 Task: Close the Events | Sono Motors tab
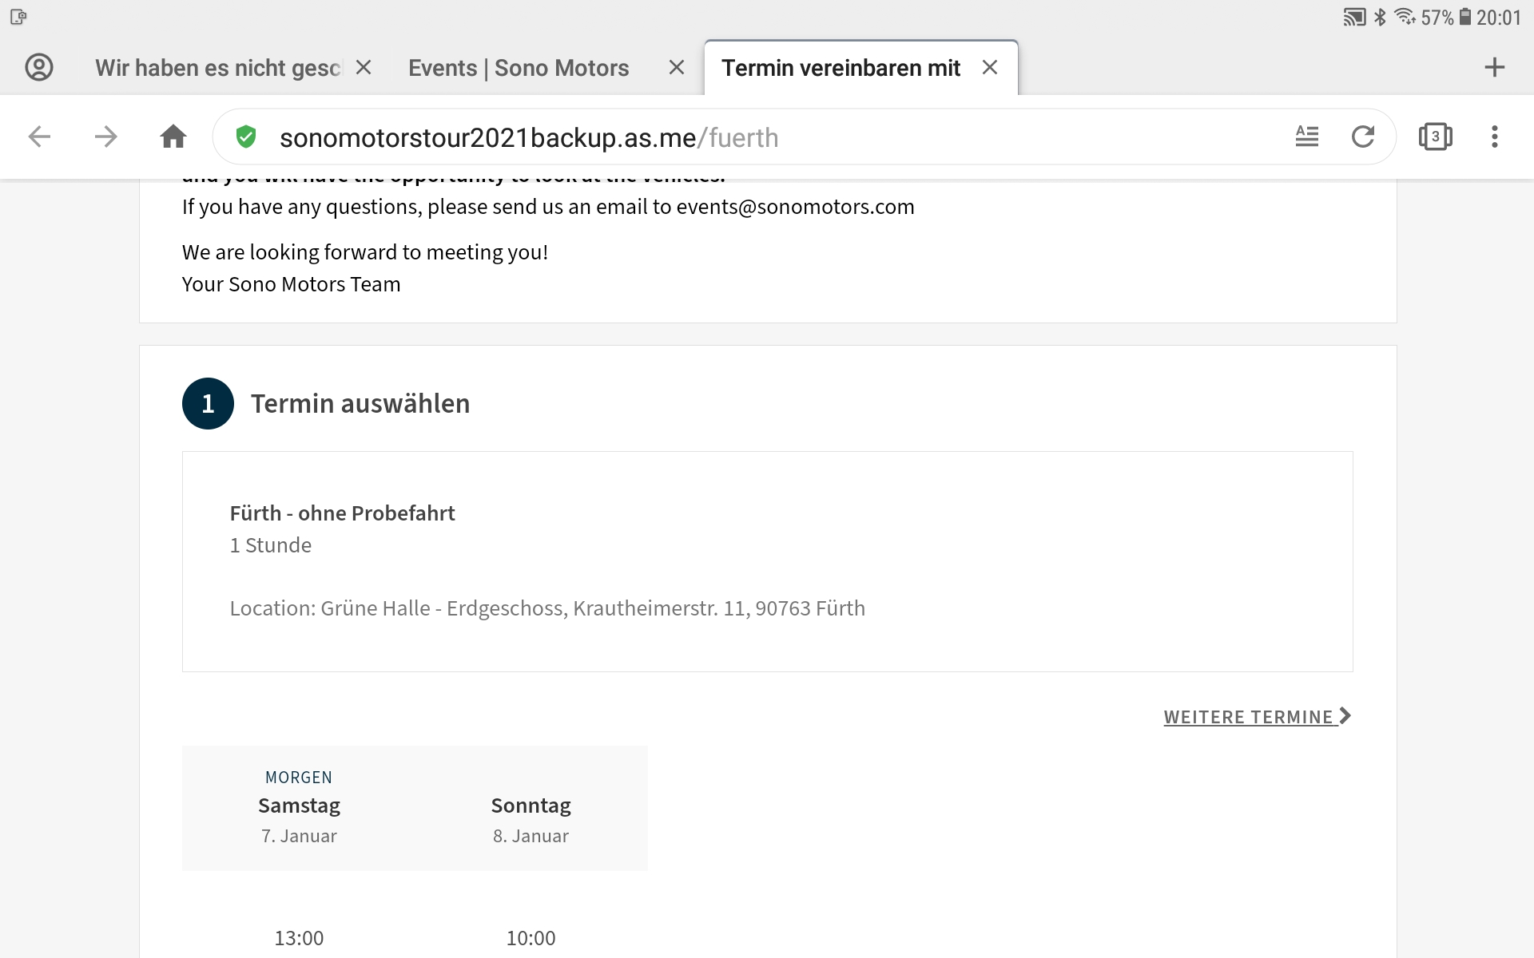click(676, 68)
